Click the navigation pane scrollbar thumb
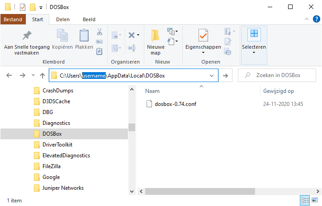Viewport: 322px width, 206px height. [132, 128]
